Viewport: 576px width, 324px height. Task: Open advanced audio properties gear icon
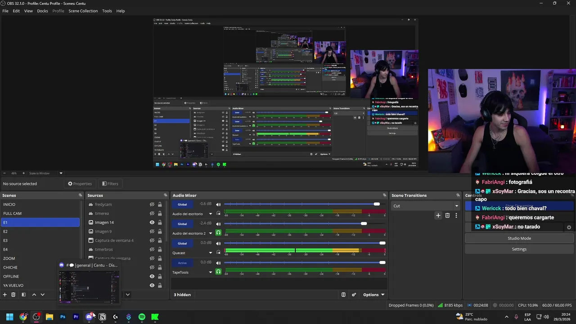click(x=354, y=295)
